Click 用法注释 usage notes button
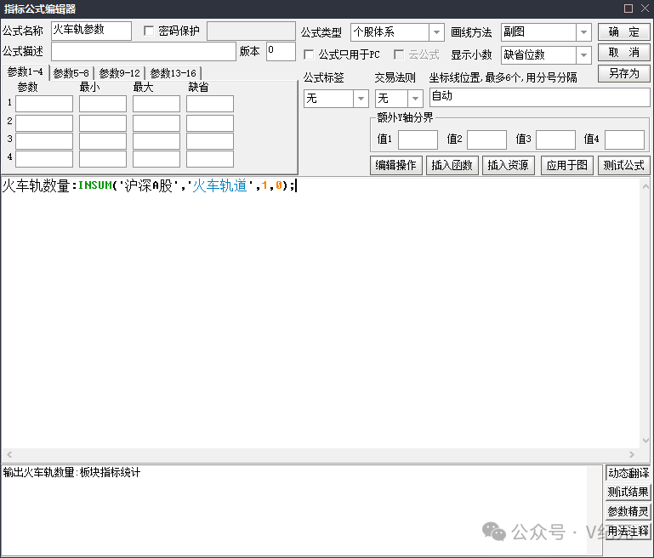Viewport: 654px width, 558px height. (x=628, y=531)
